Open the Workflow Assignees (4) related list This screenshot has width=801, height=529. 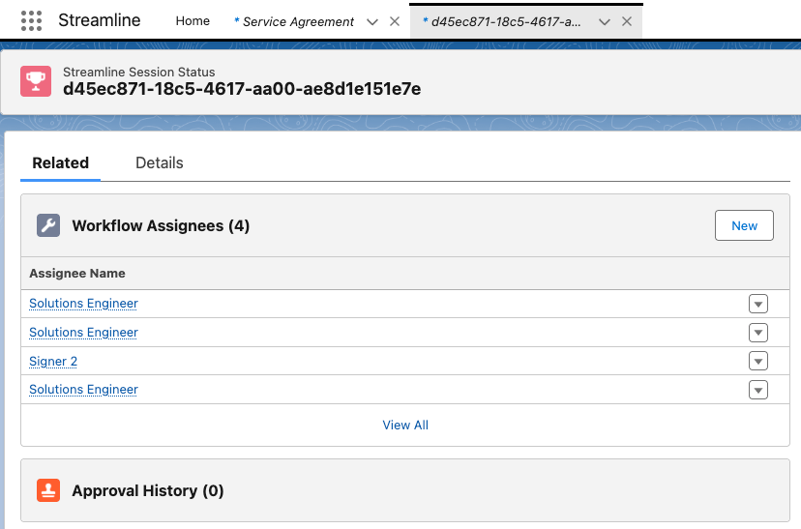click(x=161, y=225)
